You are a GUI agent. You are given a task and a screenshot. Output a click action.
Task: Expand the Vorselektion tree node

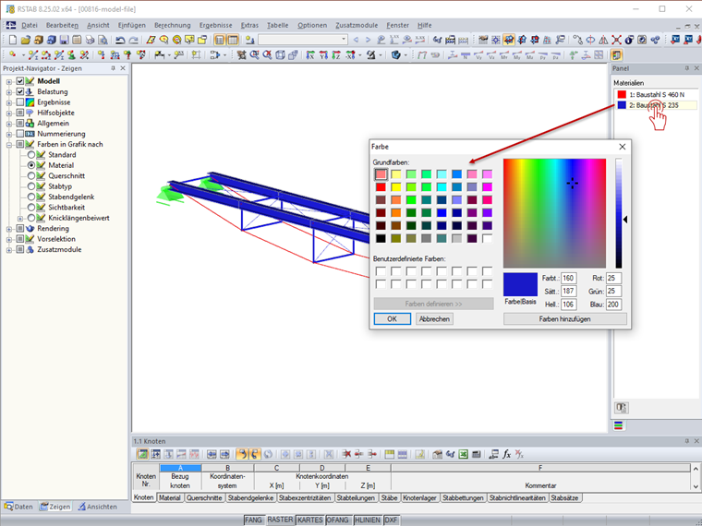[x=9, y=239]
